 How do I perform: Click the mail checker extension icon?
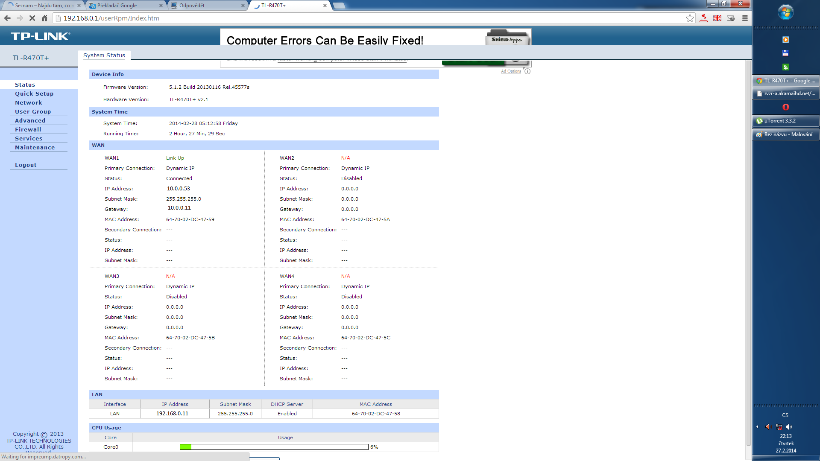731,18
